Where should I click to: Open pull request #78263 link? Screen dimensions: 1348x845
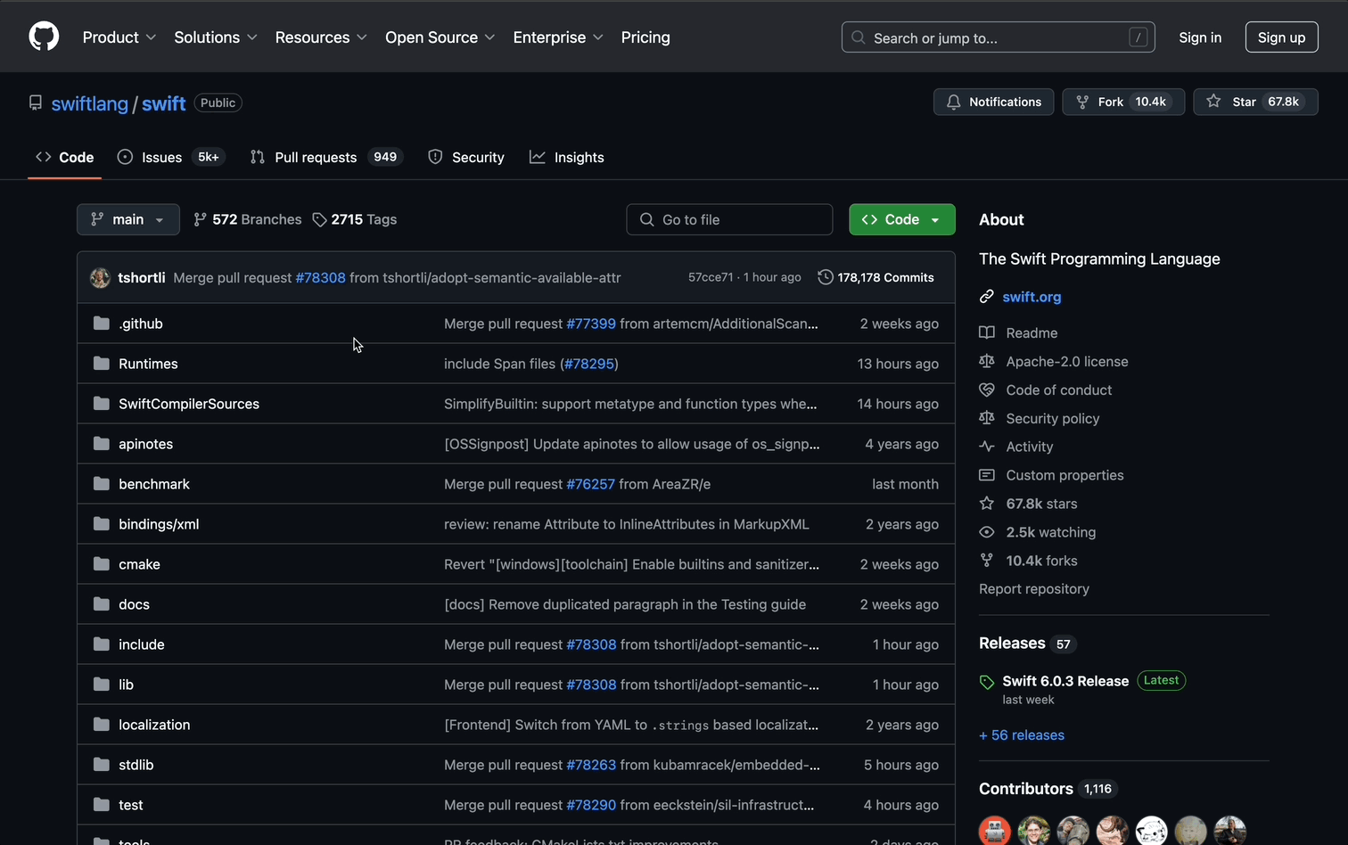pyautogui.click(x=591, y=765)
